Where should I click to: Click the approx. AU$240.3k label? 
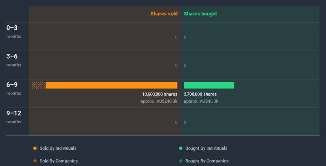(x=159, y=102)
